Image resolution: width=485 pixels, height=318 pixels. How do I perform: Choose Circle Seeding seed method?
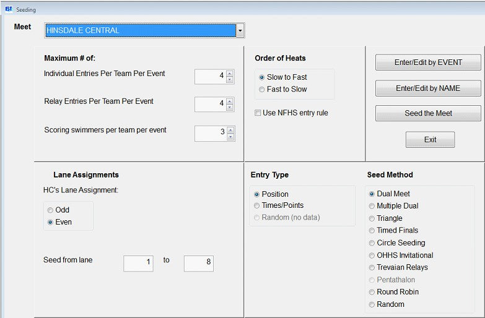coord(372,243)
